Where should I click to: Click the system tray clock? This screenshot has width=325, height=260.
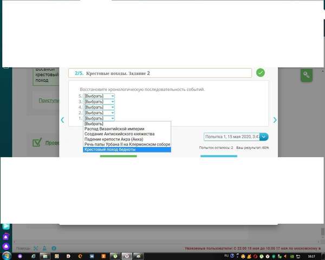[311, 257]
